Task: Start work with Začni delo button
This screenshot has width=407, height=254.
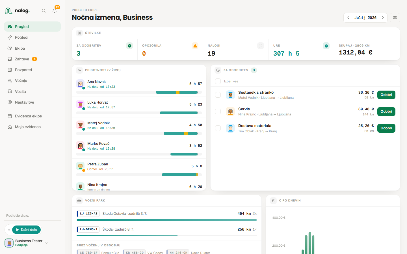Action: tap(27, 230)
